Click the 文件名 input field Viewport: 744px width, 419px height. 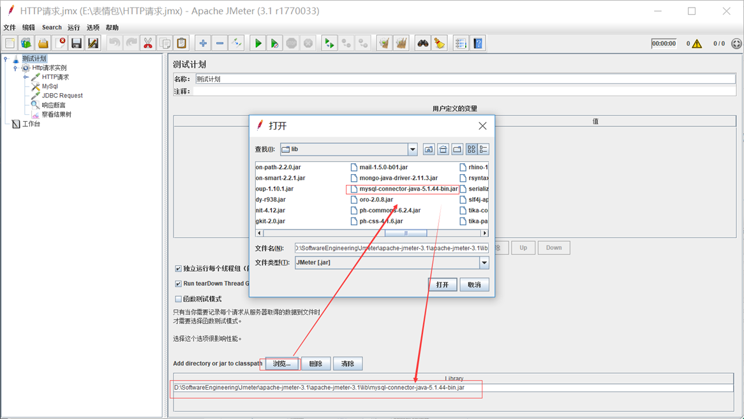coord(391,248)
